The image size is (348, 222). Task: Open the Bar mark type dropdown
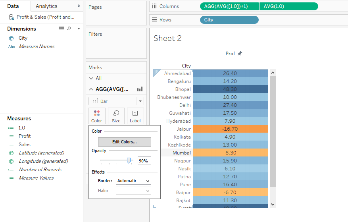click(x=116, y=101)
